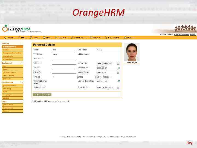Collapse the Other section
This screenshot has height=148, width=197.
click(x=22, y=102)
